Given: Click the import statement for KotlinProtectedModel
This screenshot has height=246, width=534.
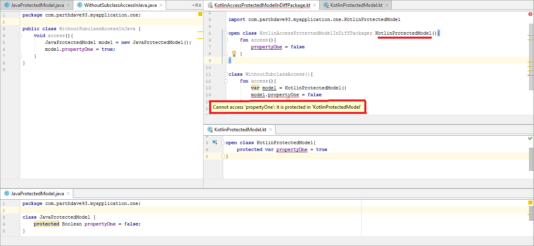Looking at the screenshot, I should point(314,19).
